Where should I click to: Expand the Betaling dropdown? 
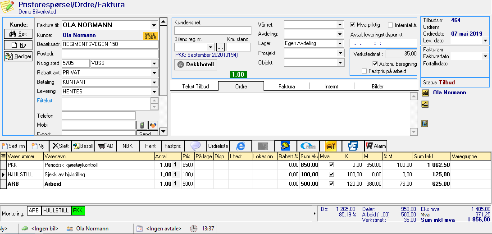click(x=154, y=82)
